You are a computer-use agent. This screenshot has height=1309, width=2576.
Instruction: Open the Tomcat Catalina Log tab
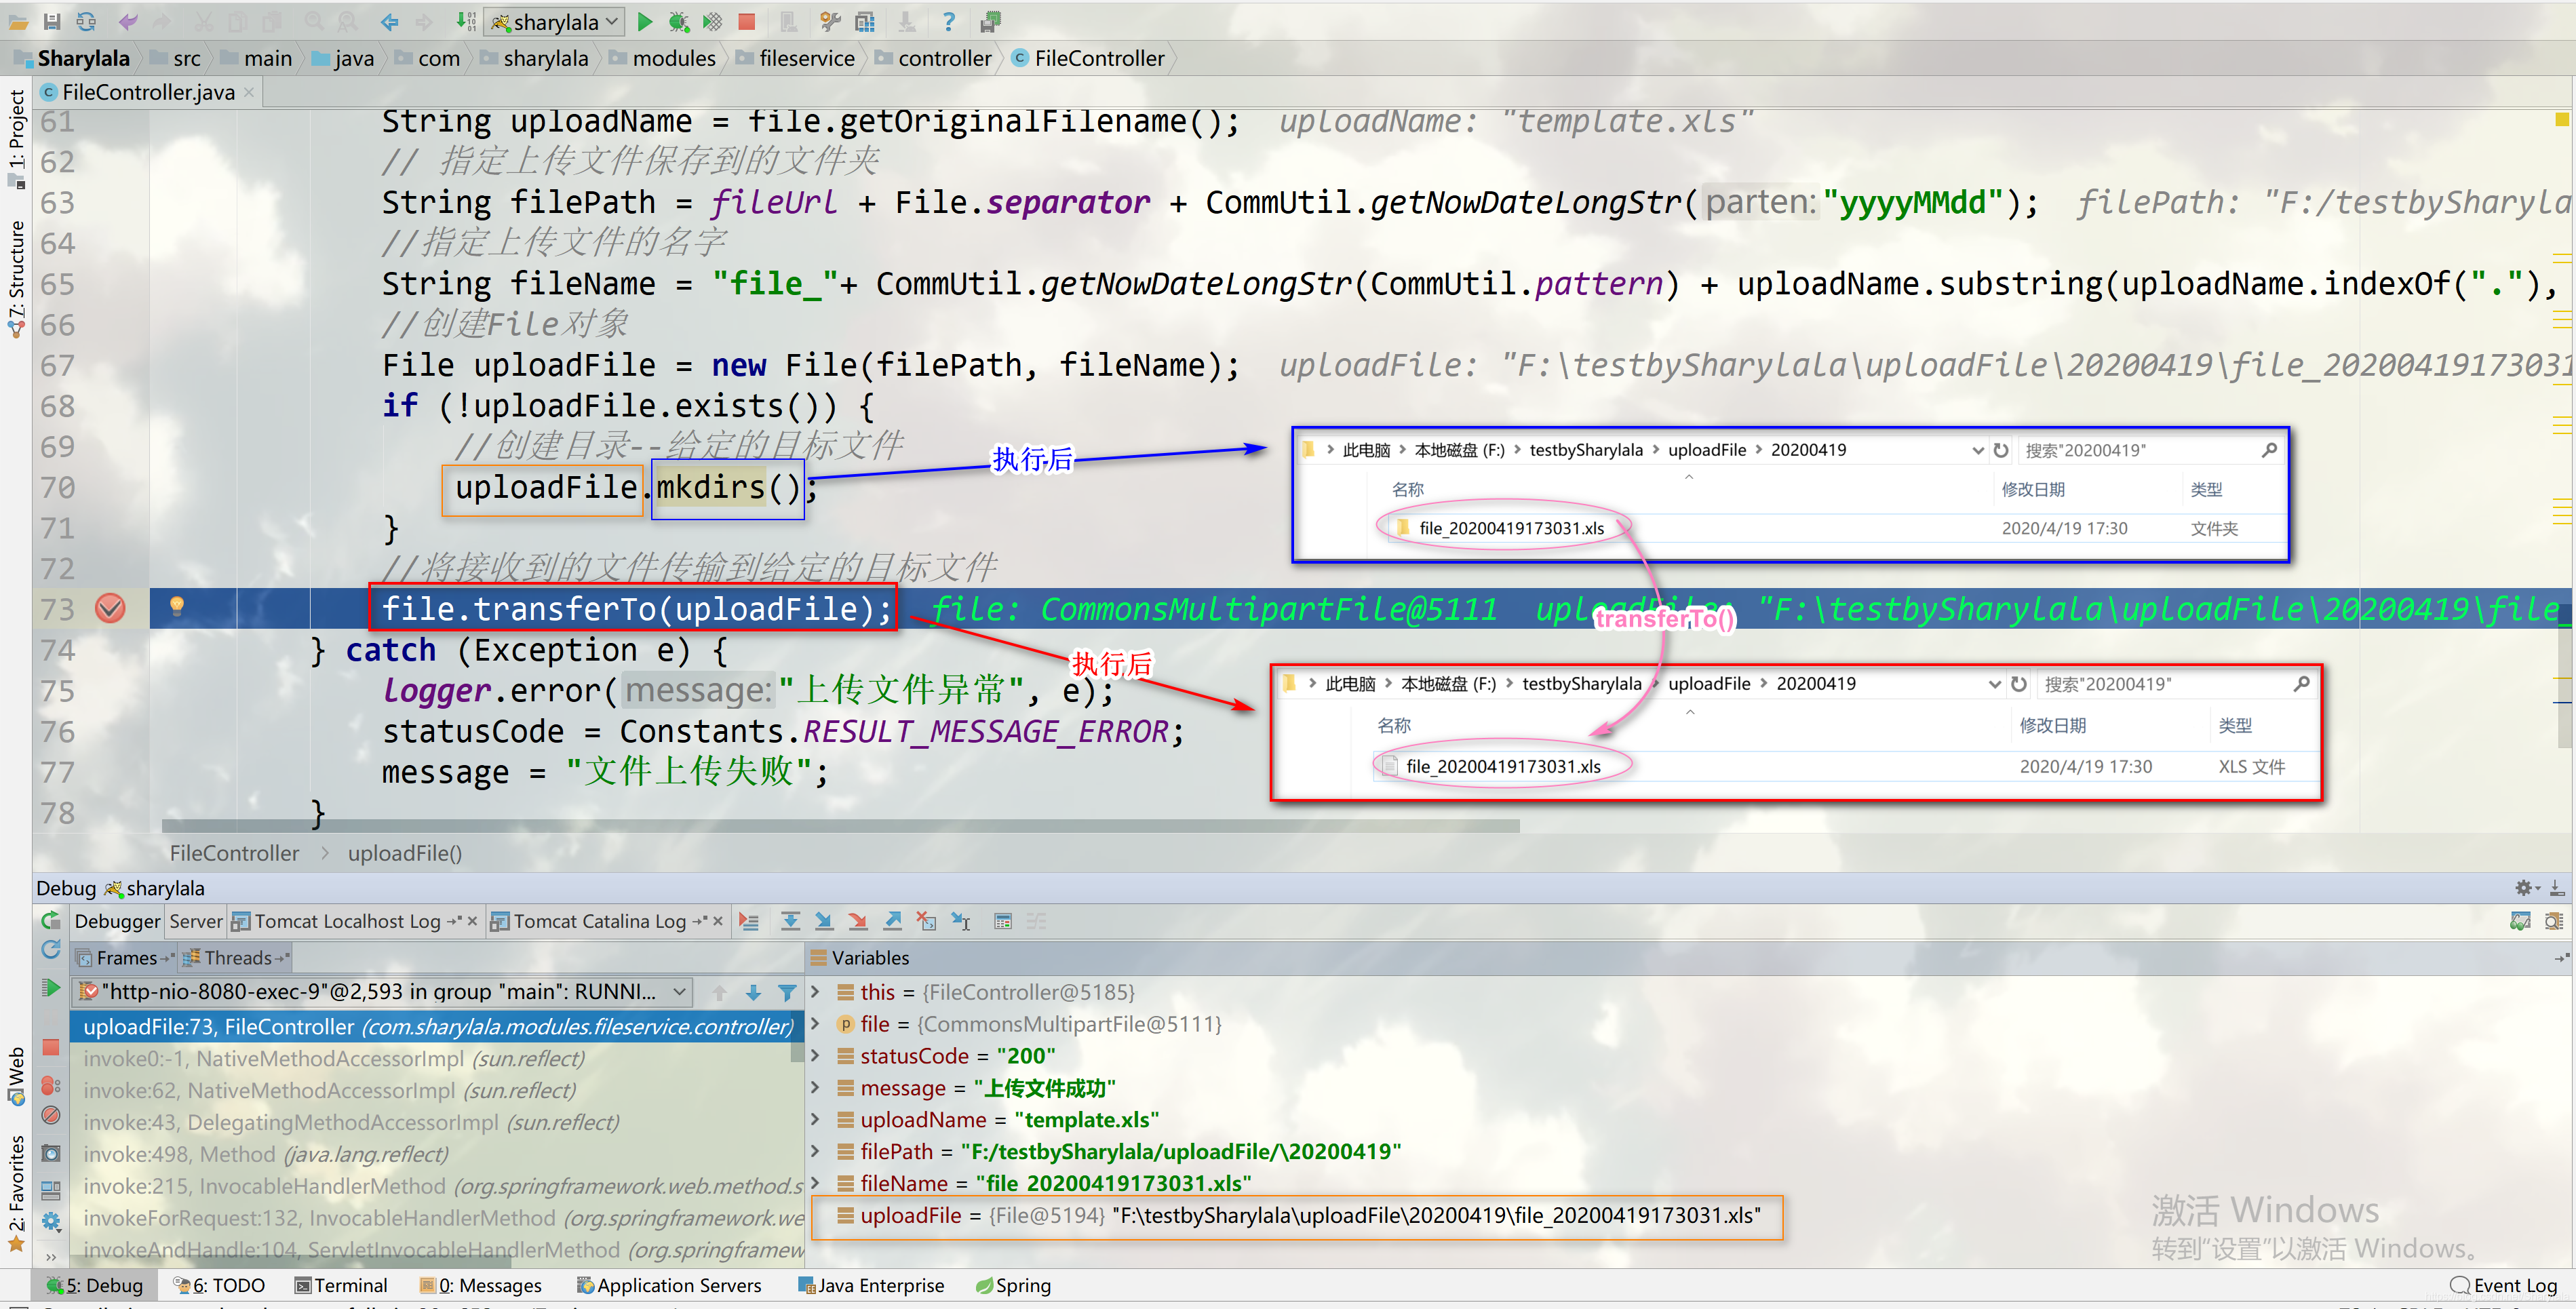(x=599, y=921)
